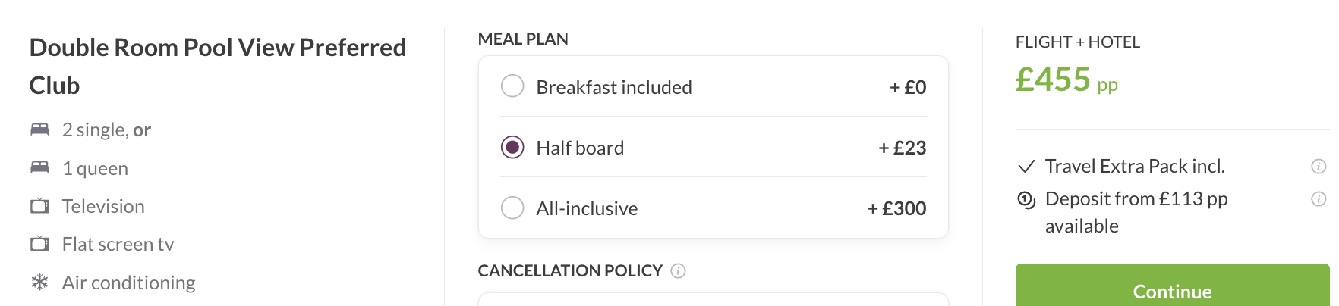Click the £455 pp price

(1066, 80)
